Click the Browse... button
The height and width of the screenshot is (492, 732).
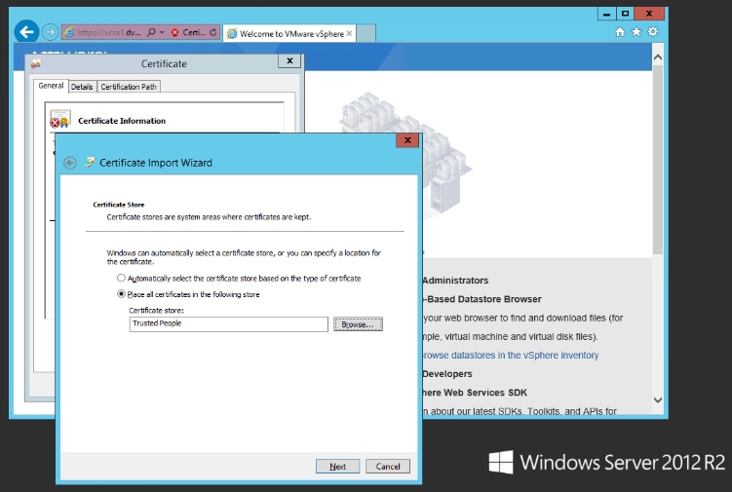pos(358,324)
